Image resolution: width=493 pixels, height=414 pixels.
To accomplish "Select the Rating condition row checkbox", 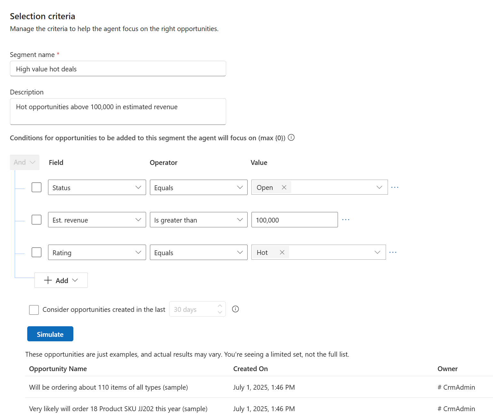I will coord(37,252).
